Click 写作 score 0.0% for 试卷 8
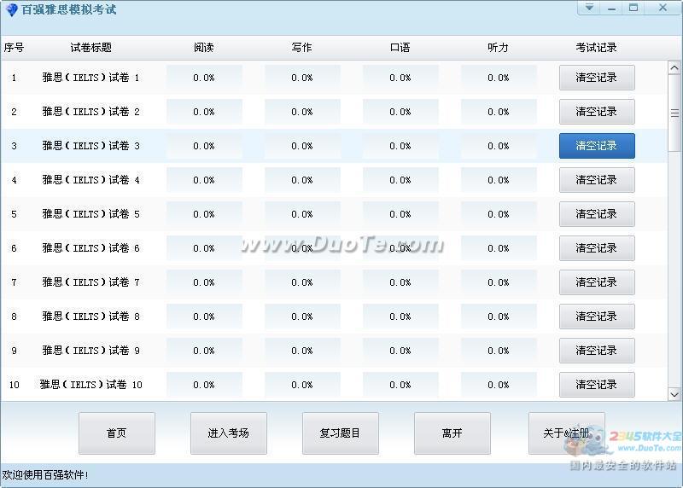Viewport: 683px width, 488px height. [x=302, y=317]
